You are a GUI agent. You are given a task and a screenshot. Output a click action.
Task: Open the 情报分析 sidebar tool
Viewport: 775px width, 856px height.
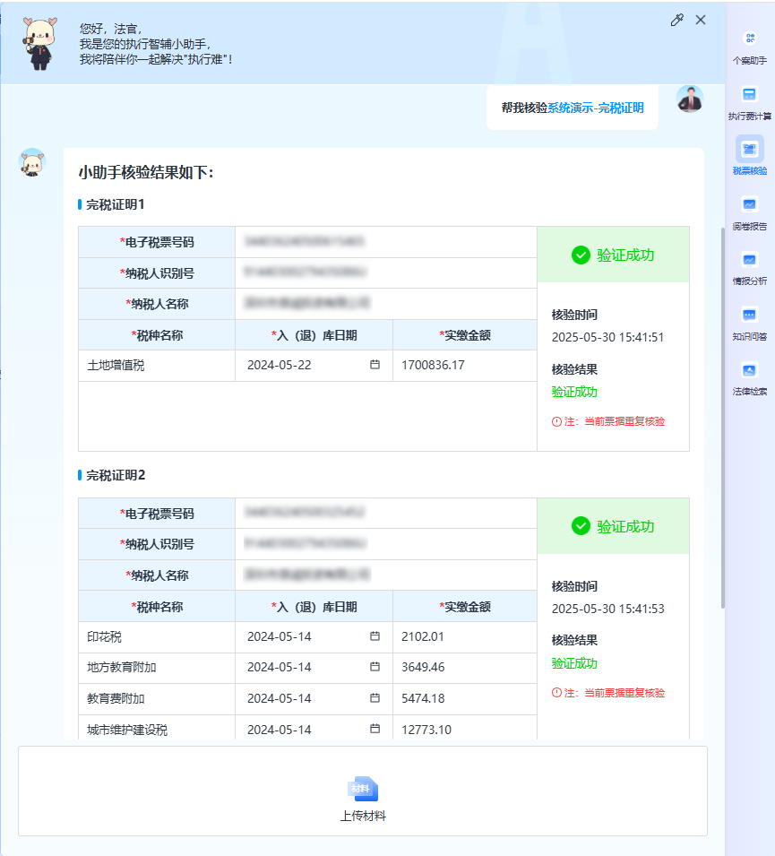click(749, 260)
